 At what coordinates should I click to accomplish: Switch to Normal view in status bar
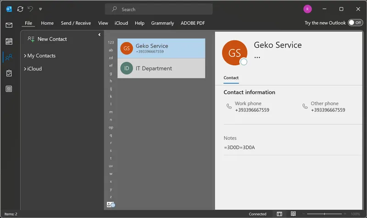[x=279, y=214]
